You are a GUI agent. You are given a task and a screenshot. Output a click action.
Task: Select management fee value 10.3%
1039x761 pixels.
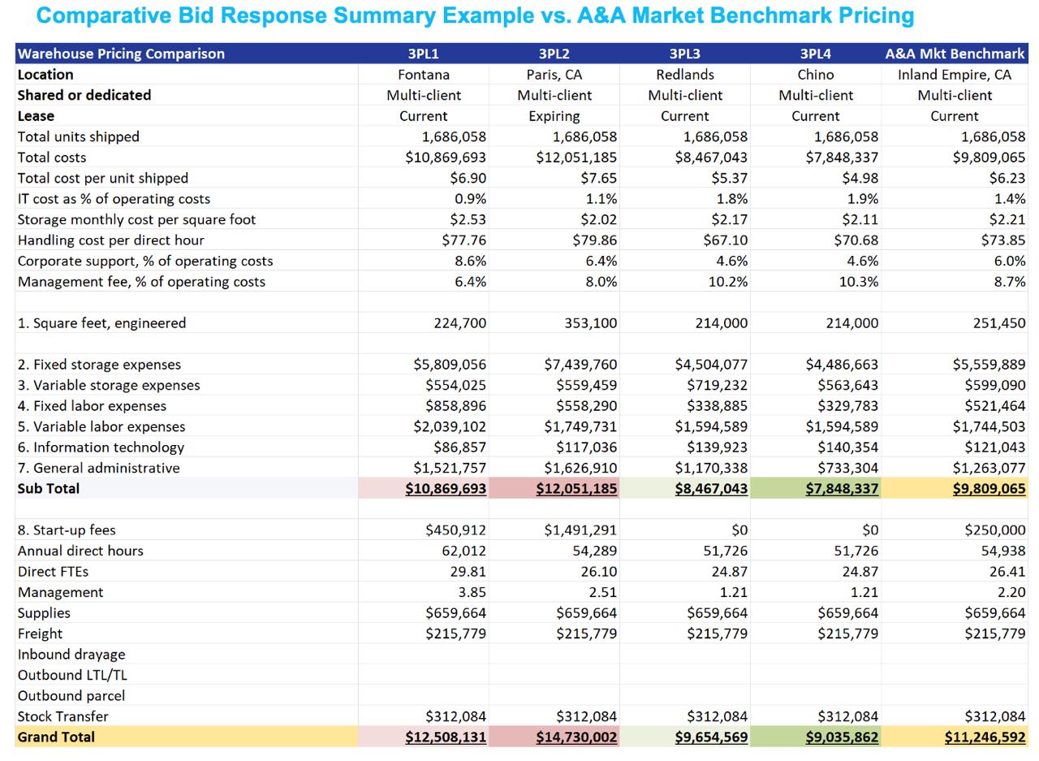858,282
